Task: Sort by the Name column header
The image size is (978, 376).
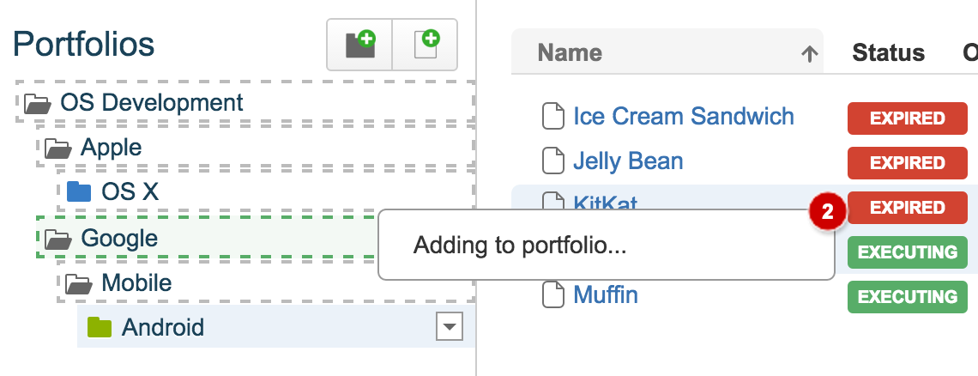Action: [570, 53]
